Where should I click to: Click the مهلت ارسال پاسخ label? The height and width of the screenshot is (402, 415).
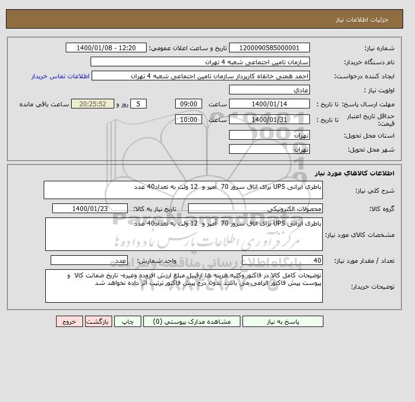pos(368,104)
